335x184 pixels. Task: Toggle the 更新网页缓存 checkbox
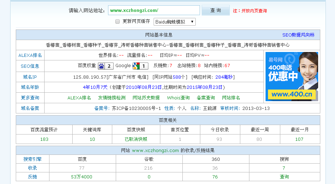[118, 21]
